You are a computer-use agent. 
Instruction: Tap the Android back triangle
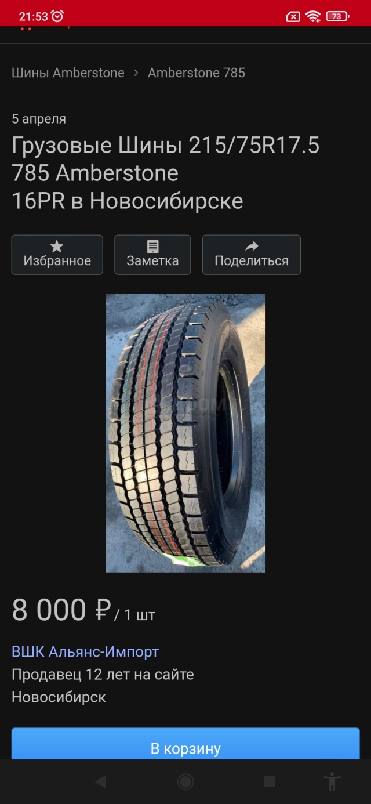101,782
